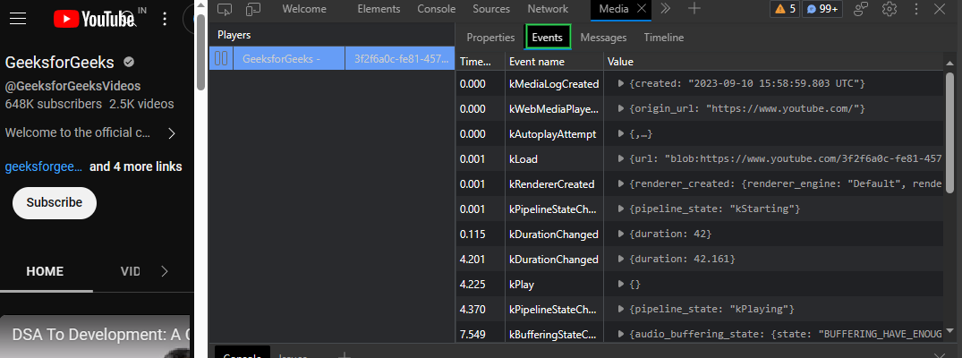Open the geeksforgee... channel link
Screen dimensions: 962x358
(44, 167)
